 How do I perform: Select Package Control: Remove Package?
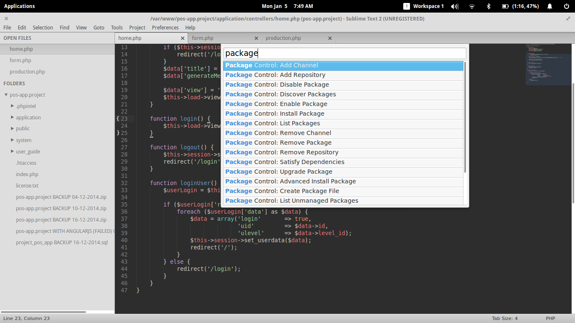343,143
